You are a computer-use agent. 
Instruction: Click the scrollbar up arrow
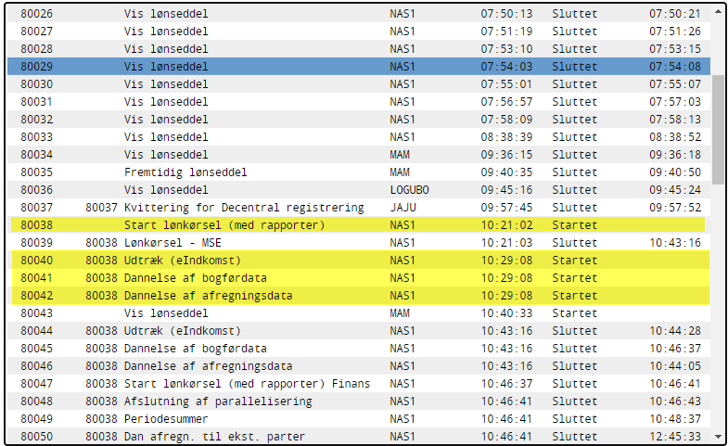tap(718, 12)
